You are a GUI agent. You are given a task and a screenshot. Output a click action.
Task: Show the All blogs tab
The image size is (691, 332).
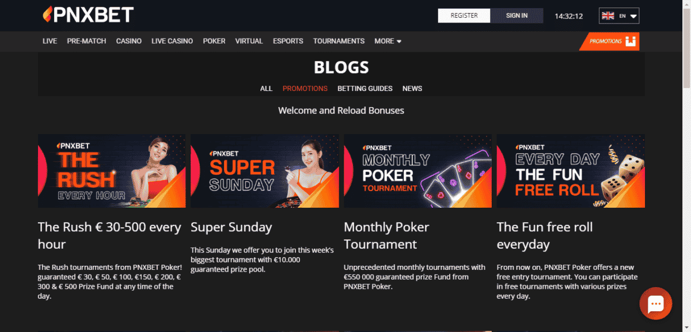[266, 89]
